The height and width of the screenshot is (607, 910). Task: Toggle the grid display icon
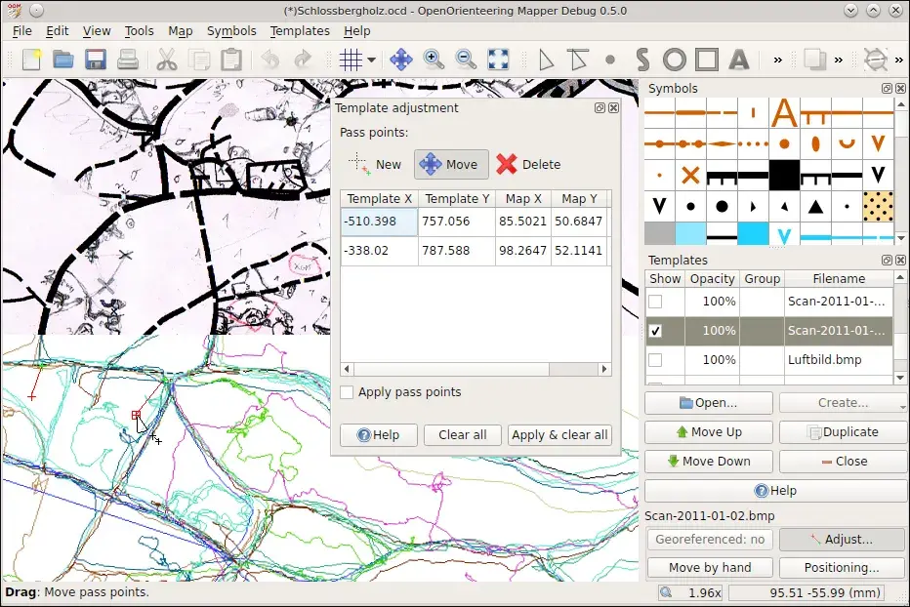[352, 60]
